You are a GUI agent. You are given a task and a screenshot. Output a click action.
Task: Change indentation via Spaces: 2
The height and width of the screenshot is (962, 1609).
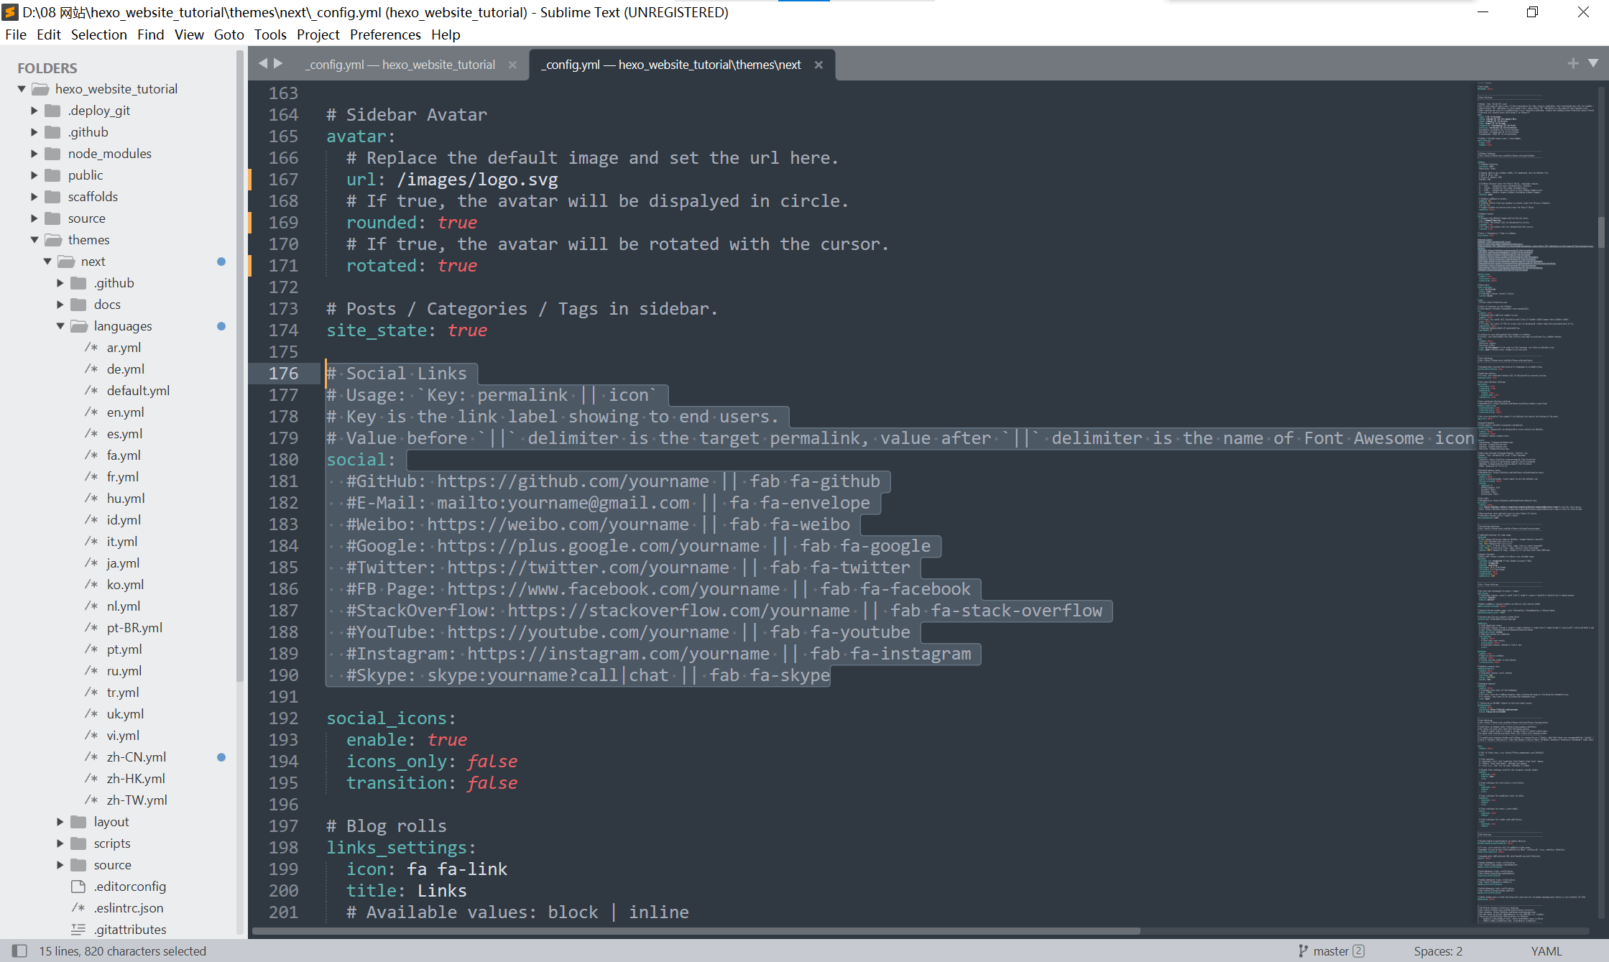point(1437,951)
